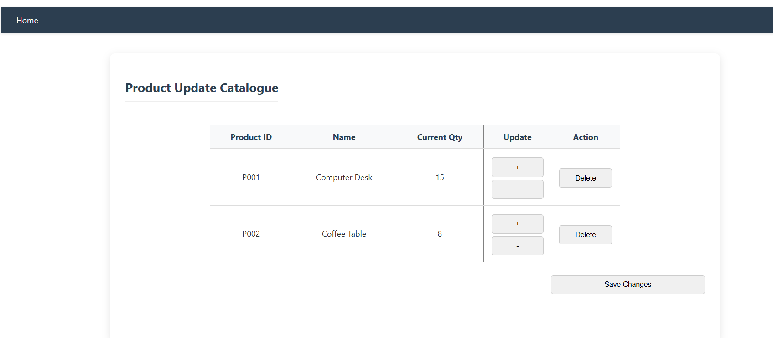Image resolution: width=773 pixels, height=338 pixels.
Task: Click the Name column header
Action: pos(344,137)
